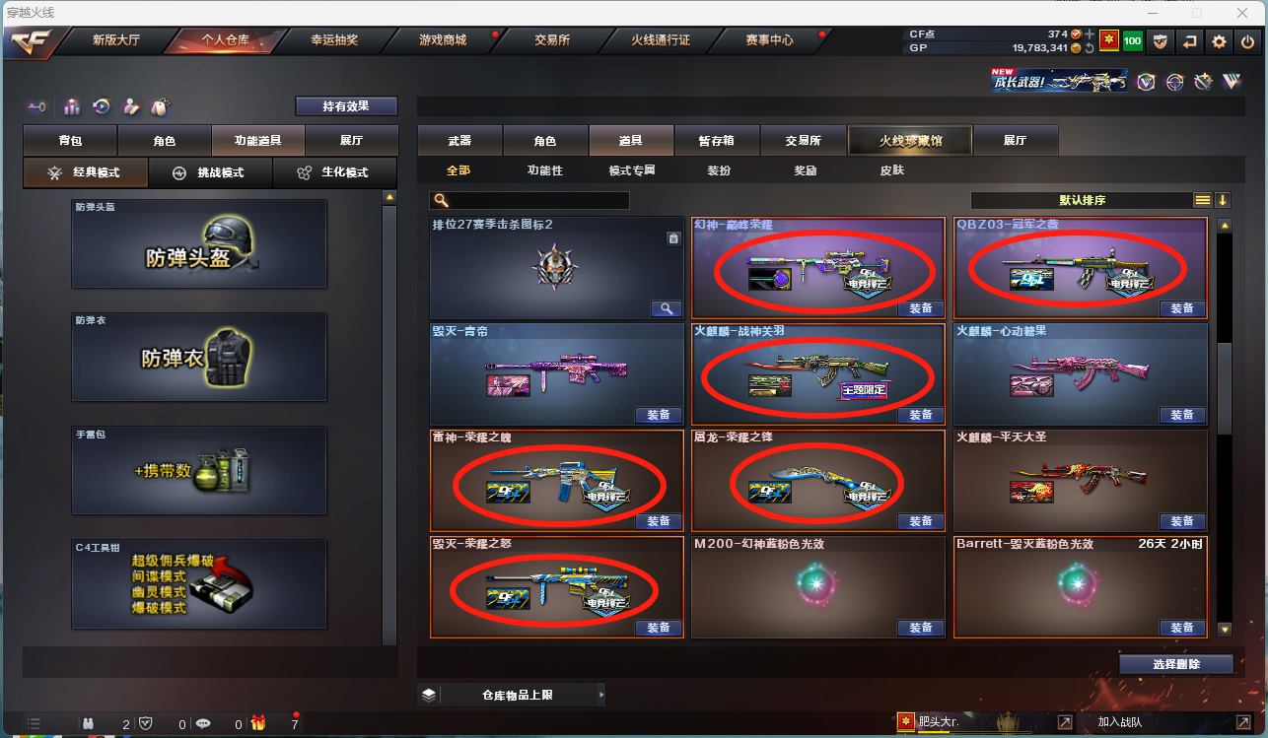
Task: Open the 火线珍藏馆 tab
Action: [x=910, y=141]
